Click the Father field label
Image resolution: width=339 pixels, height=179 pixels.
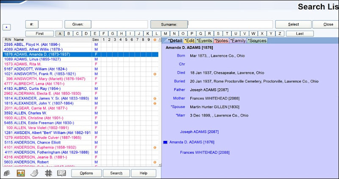point(179,90)
